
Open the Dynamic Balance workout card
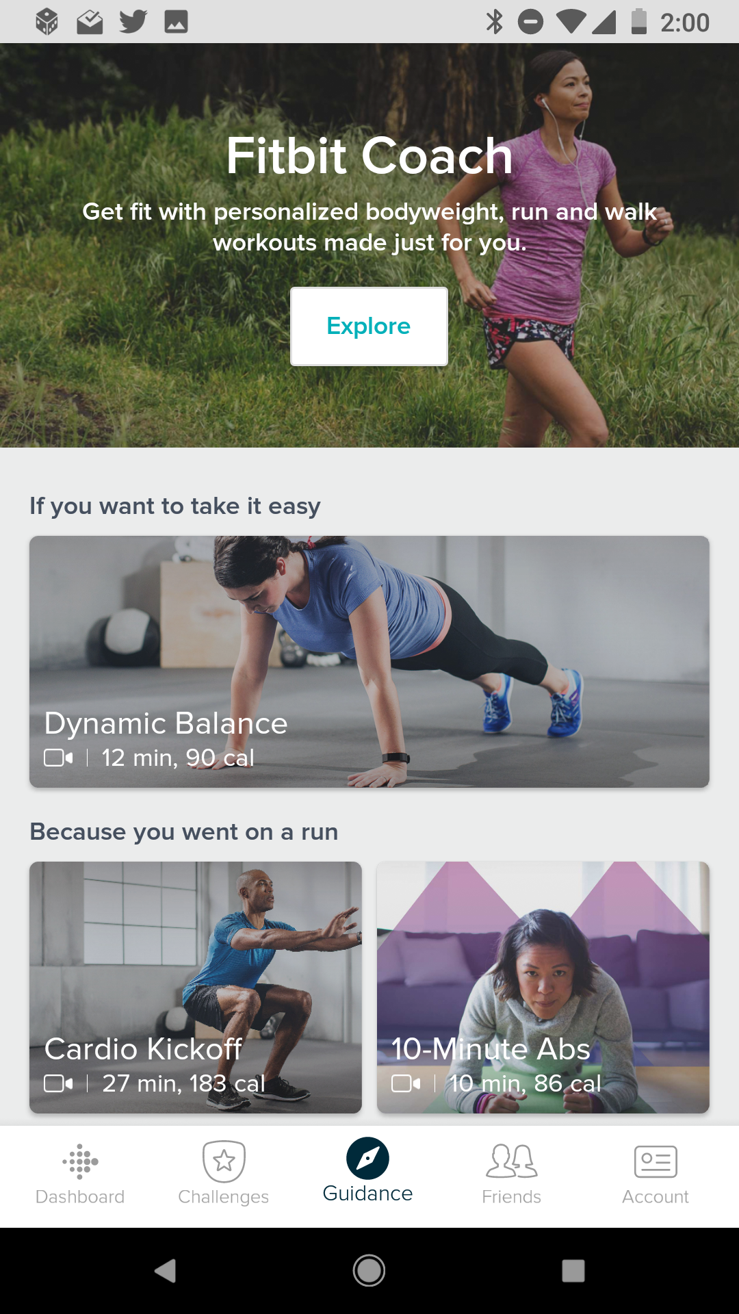[369, 662]
